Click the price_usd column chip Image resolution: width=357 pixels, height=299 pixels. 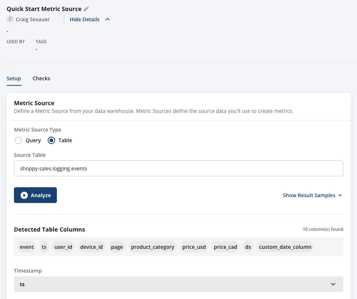[194, 247]
